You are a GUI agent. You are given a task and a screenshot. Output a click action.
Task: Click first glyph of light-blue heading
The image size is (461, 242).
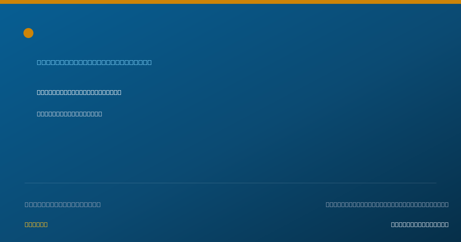coord(39,62)
